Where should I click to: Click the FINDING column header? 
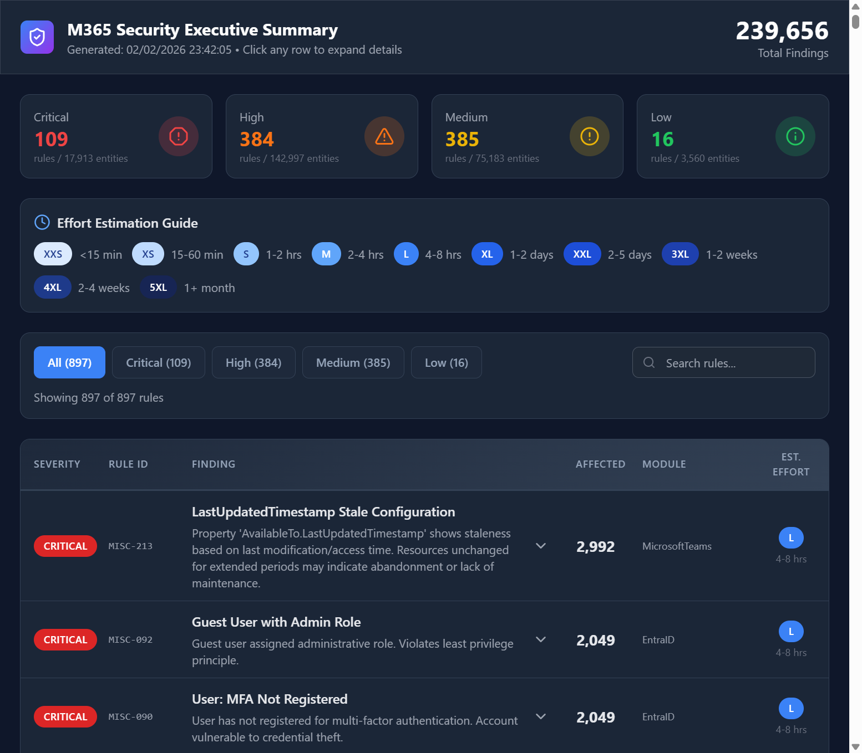click(214, 464)
